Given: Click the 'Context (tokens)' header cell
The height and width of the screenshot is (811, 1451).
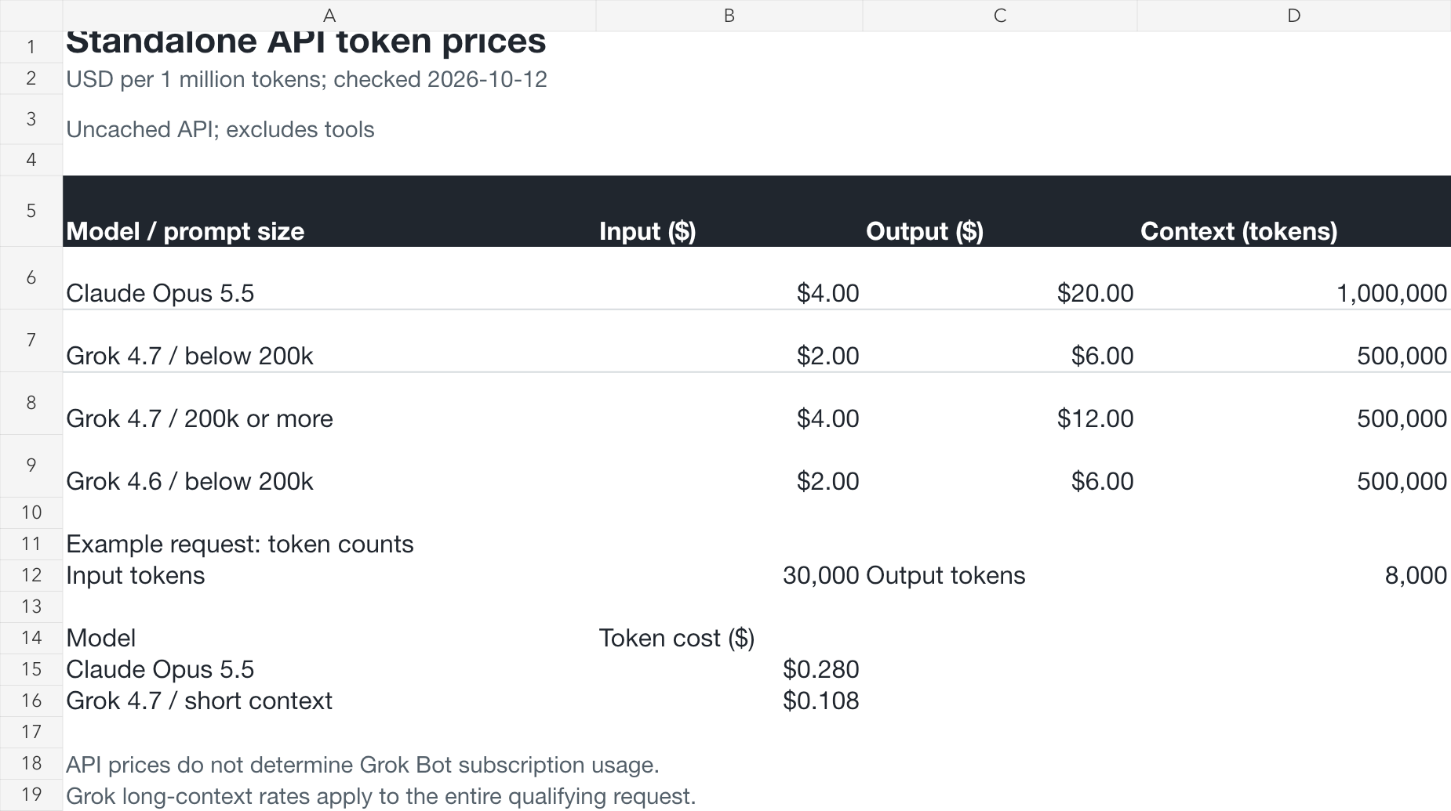Looking at the screenshot, I should click(1294, 212).
